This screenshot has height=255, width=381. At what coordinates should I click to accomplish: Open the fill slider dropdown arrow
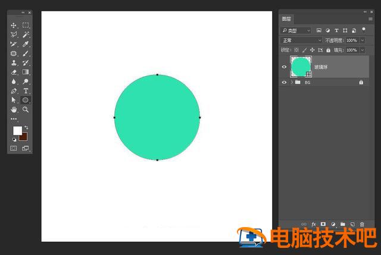pos(363,50)
